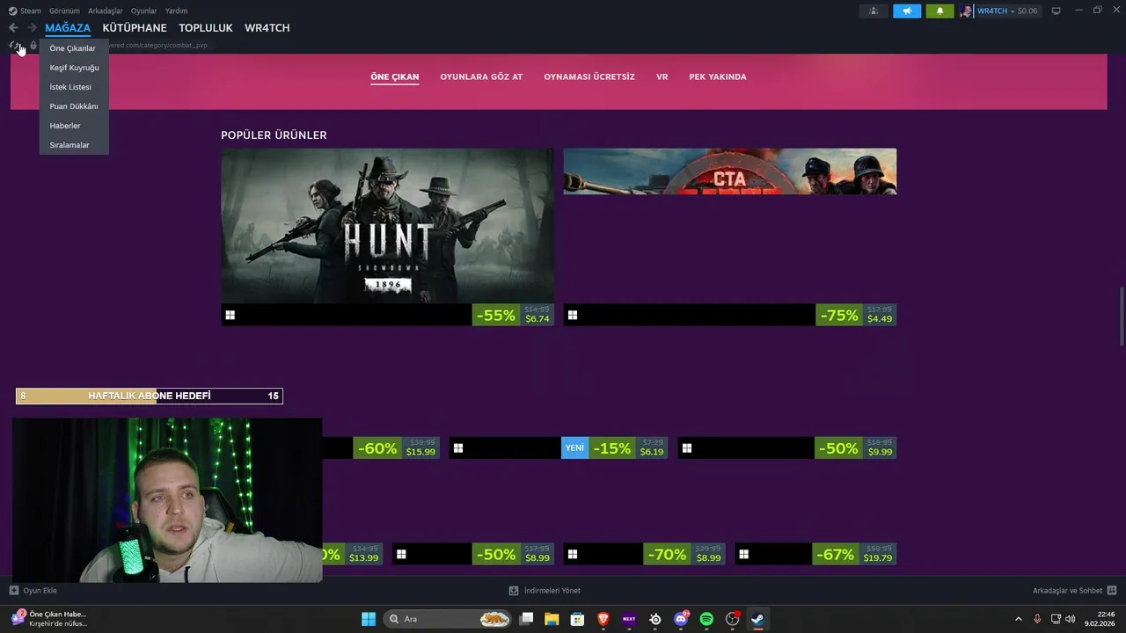
Task: Open the blue megaphone announcements button
Action: coord(907,11)
